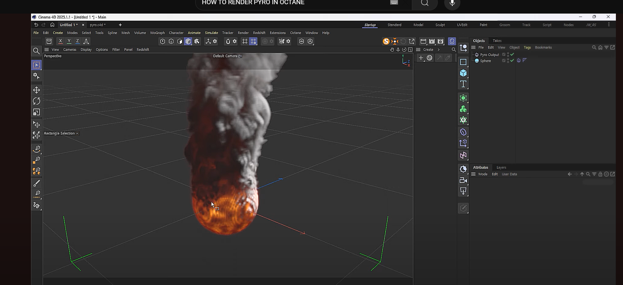Image resolution: width=623 pixels, height=285 pixels.
Task: Switch to the Sculpt layout
Action: click(x=440, y=25)
